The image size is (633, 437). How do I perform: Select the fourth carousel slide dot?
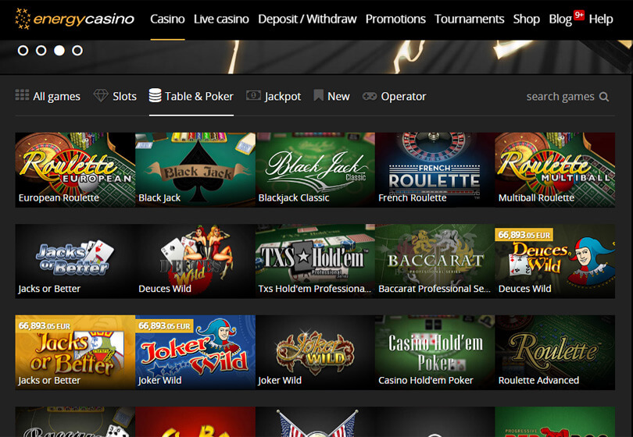77,51
